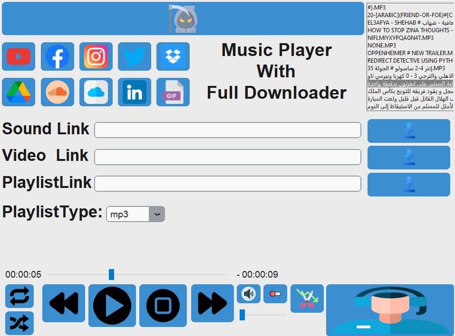Select mp3 from the format combo box
This screenshot has width=455, height=336.
point(127,214)
